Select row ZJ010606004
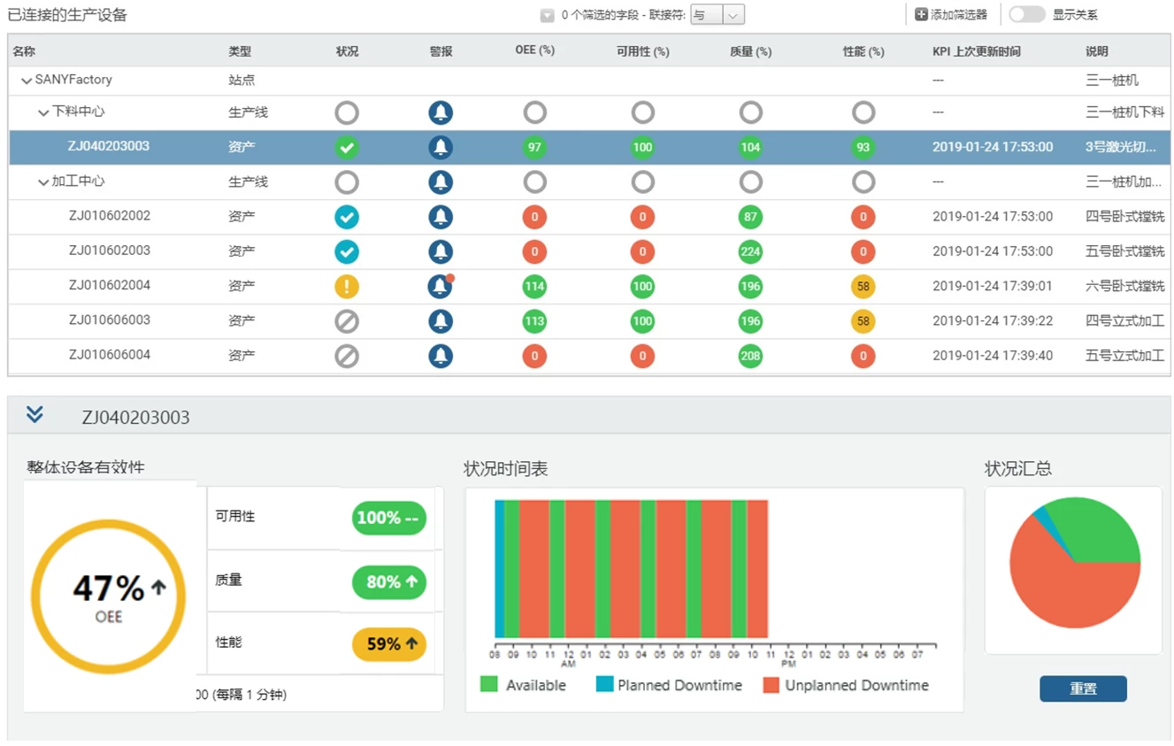The width and height of the screenshot is (1174, 746). (589, 356)
